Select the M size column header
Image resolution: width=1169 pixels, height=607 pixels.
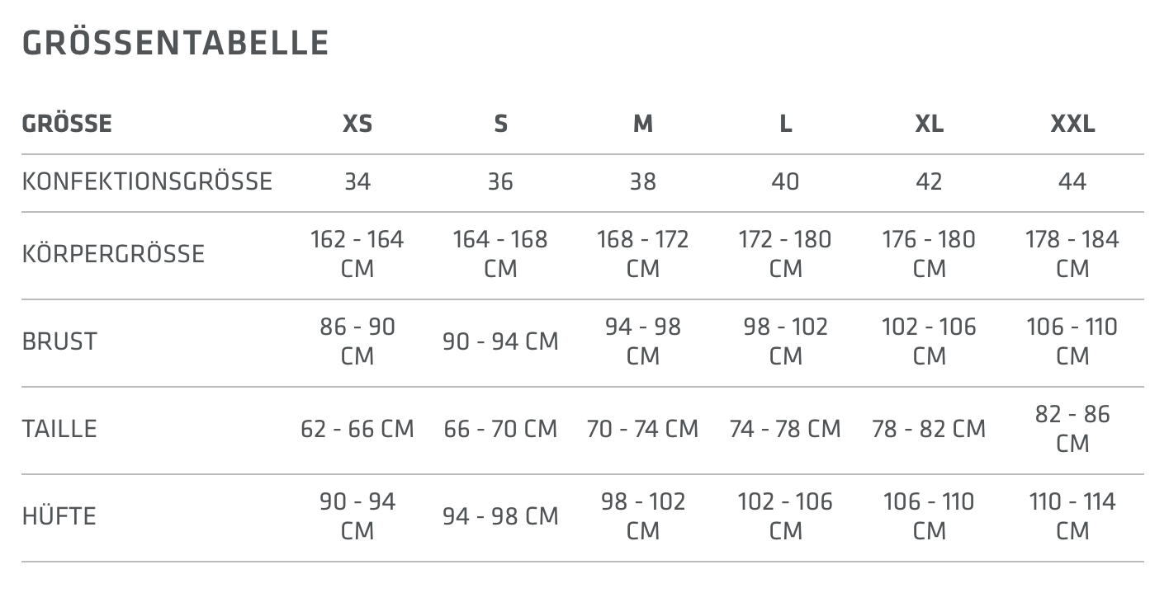tap(643, 124)
